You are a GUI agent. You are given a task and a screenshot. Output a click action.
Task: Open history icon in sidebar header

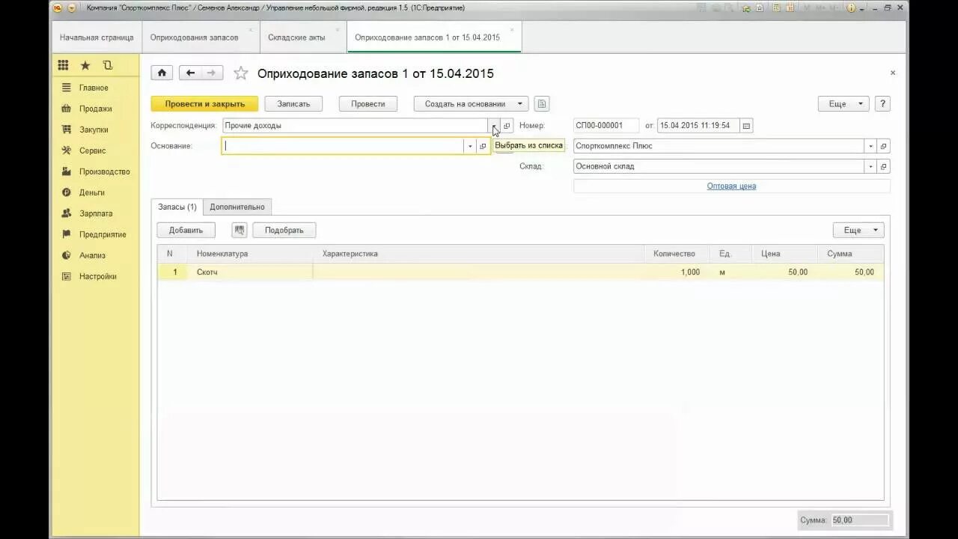pyautogui.click(x=108, y=65)
